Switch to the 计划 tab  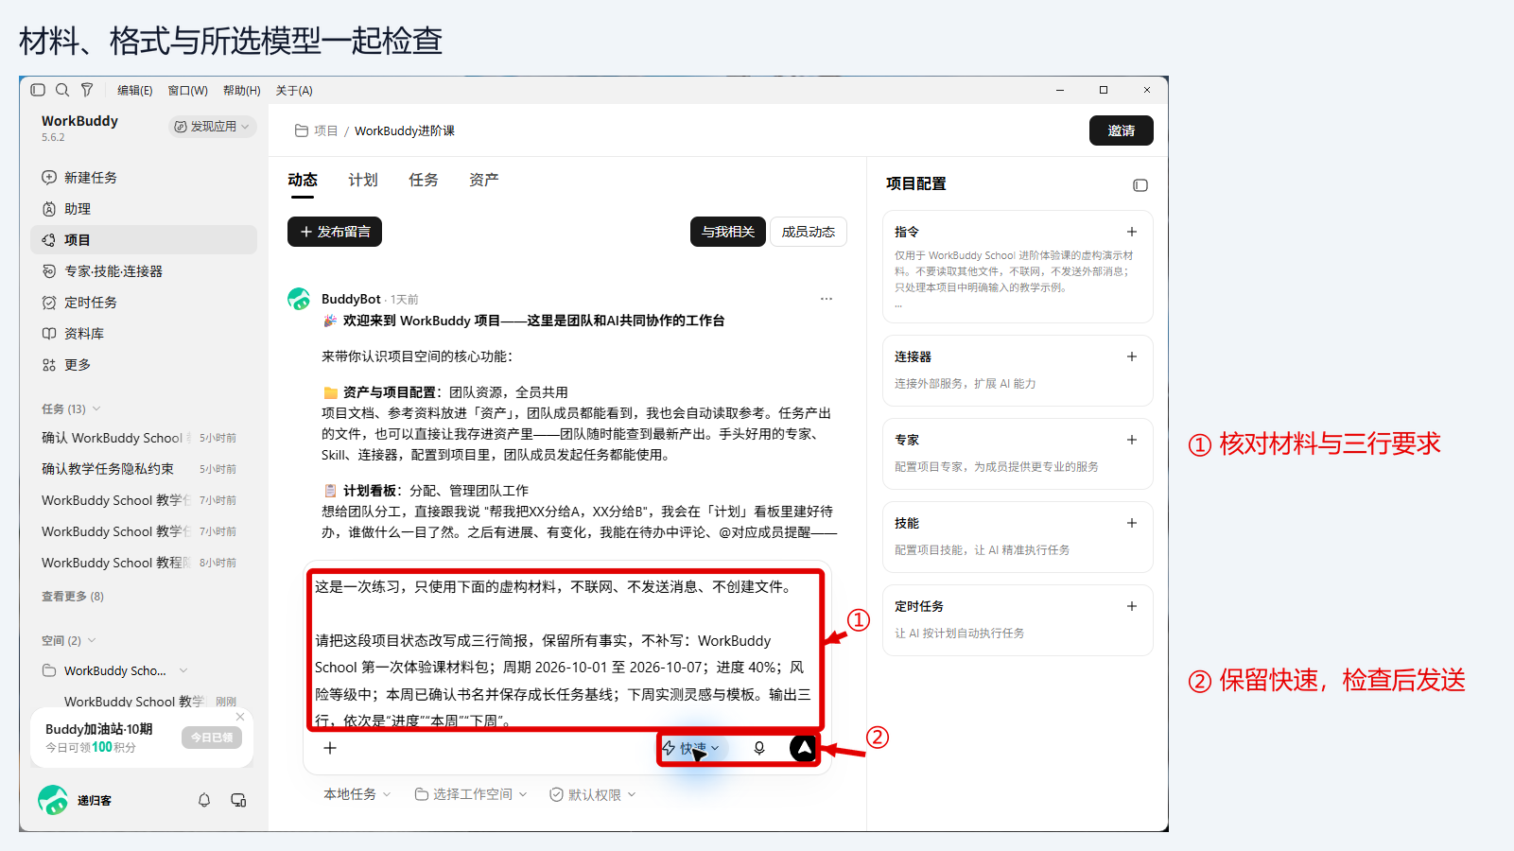363,180
